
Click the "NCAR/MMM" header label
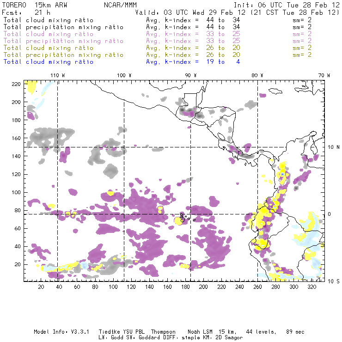coord(121,5)
